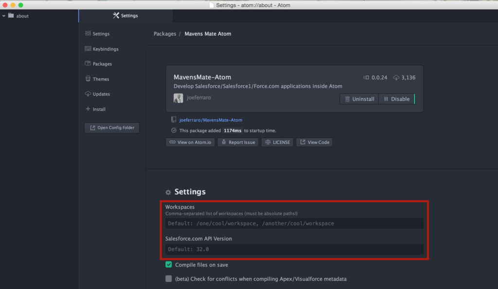Click View on Atom.io button
The width and height of the screenshot is (498, 289).
point(190,142)
